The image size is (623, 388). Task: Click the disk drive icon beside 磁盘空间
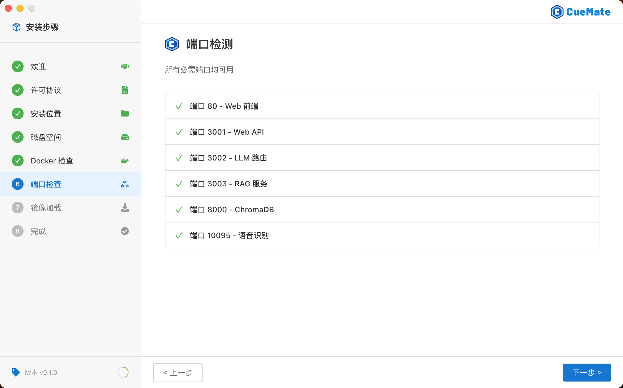125,137
